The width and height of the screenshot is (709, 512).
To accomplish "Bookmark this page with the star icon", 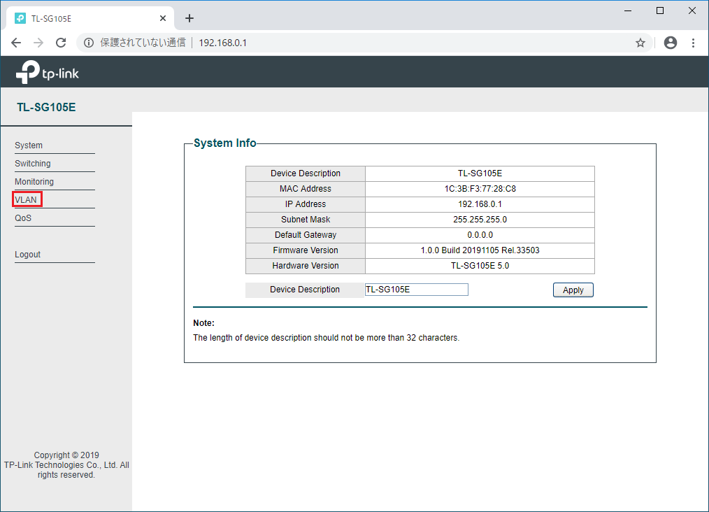I will click(640, 43).
